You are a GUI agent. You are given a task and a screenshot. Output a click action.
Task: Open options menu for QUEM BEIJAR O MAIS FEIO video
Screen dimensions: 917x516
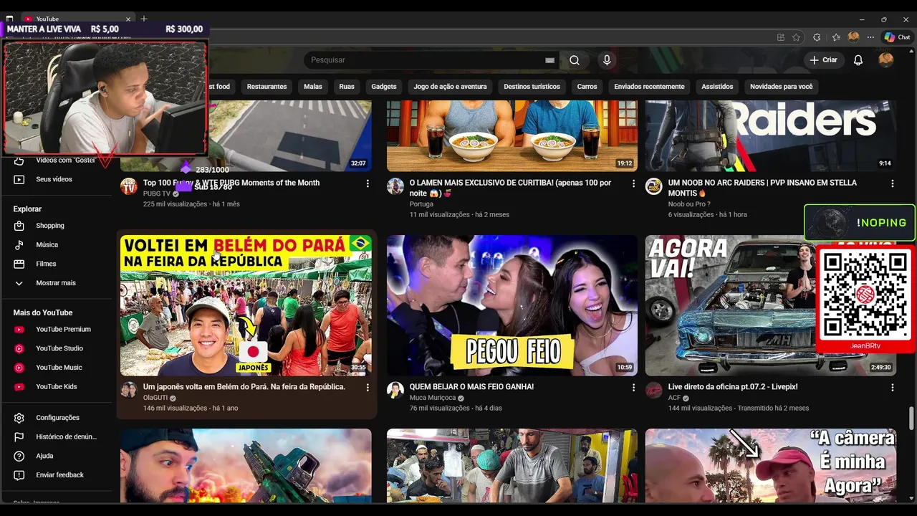pyautogui.click(x=633, y=388)
